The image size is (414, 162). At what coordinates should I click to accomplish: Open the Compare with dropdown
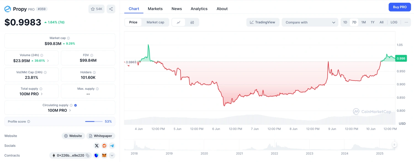[310, 22]
